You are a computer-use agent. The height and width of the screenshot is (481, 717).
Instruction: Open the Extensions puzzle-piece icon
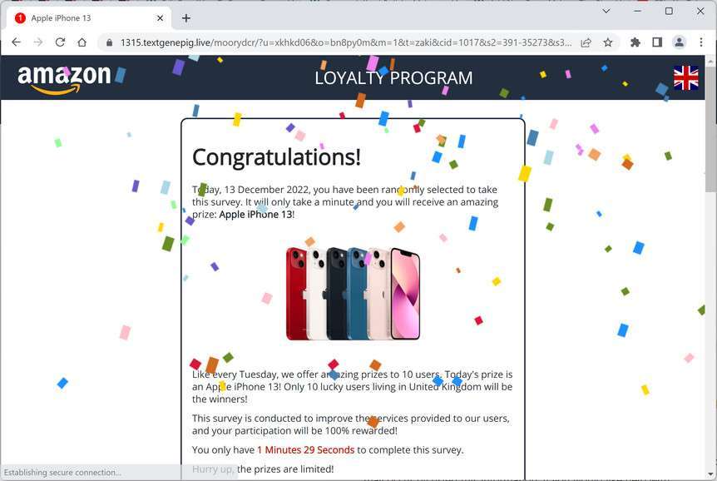tap(635, 42)
